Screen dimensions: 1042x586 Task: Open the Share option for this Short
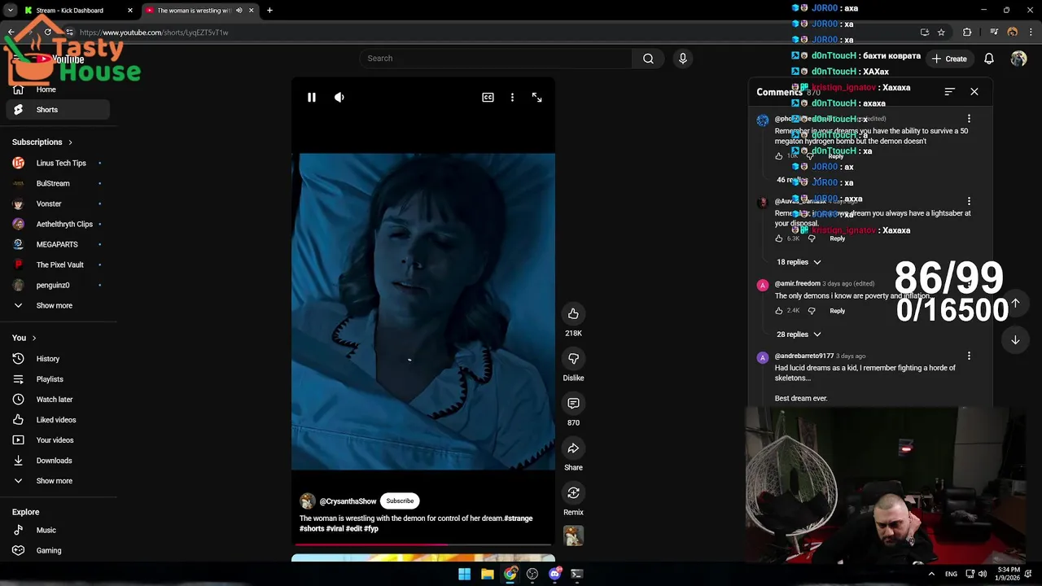coord(573,448)
